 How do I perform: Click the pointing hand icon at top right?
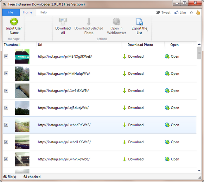pyautogui.click(x=198, y=13)
